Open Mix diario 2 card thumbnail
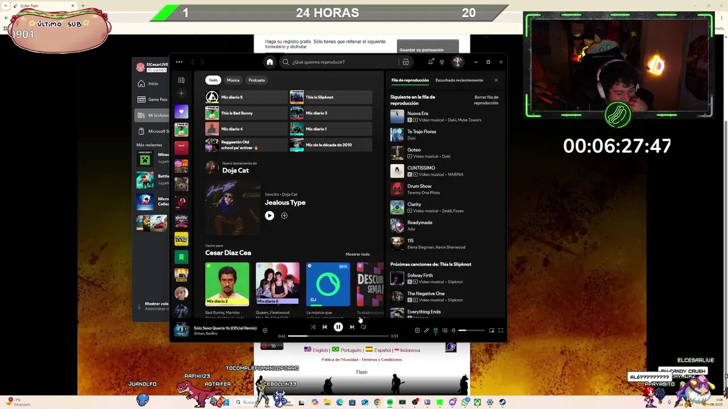Viewport: 728px width, 409px height. [227, 284]
